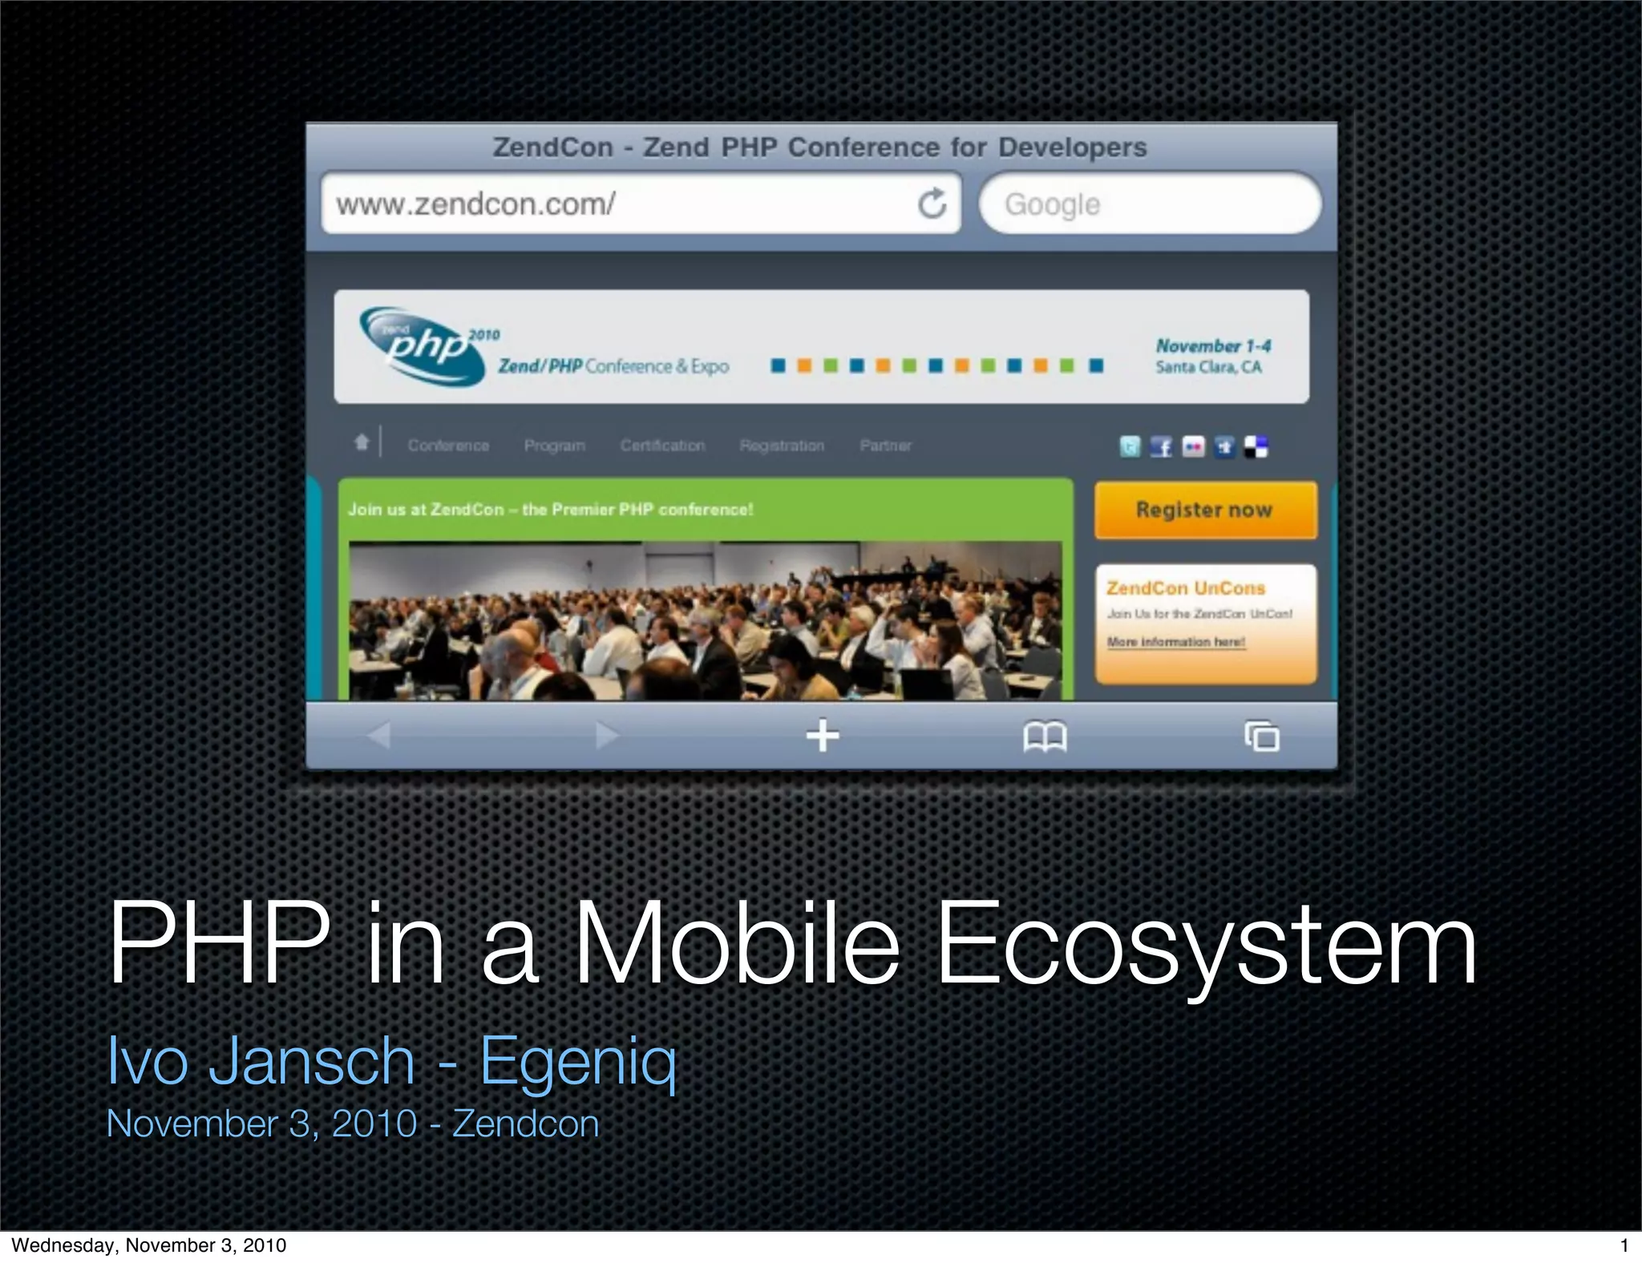Click the Register now button
This screenshot has height=1263, width=1642.
pos(1205,510)
